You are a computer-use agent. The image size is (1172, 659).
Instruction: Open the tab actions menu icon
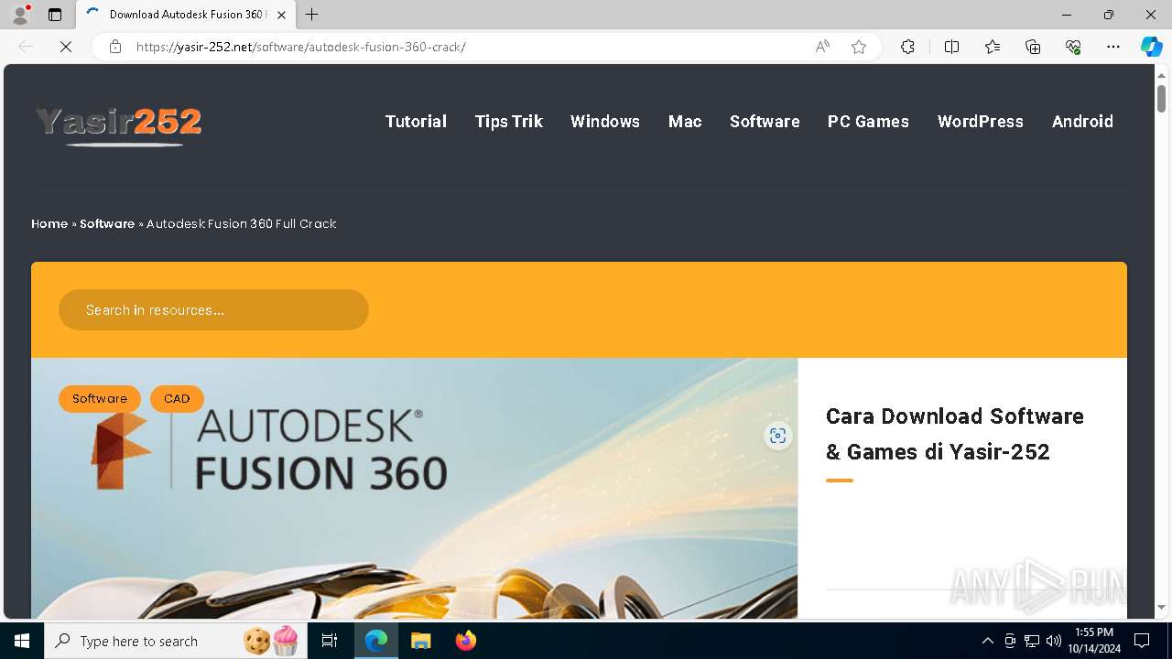coord(55,15)
